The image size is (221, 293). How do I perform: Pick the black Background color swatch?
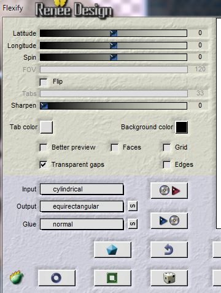182,127
